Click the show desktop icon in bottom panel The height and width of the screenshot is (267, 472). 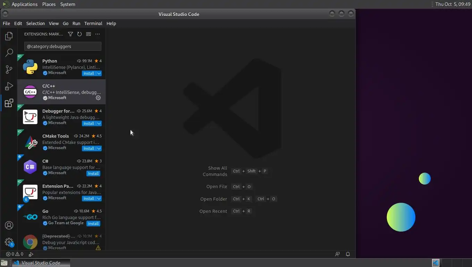click(x=4, y=263)
